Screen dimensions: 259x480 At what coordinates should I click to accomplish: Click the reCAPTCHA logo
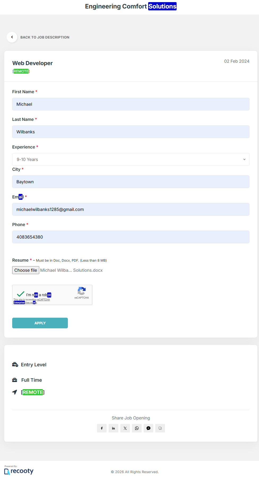pyautogui.click(x=81, y=291)
